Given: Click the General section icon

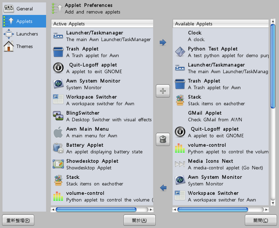Looking at the screenshot, I should point(9,9).
